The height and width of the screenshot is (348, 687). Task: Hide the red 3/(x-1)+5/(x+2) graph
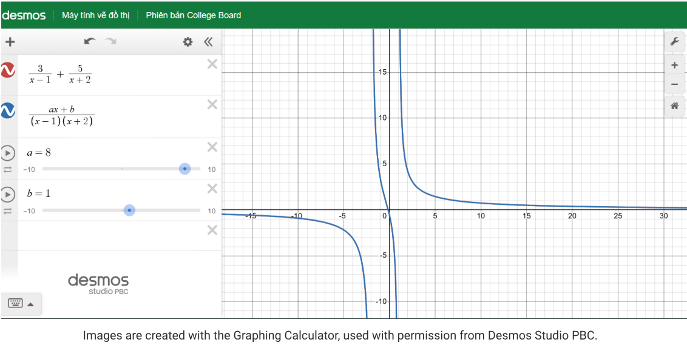click(x=8, y=70)
